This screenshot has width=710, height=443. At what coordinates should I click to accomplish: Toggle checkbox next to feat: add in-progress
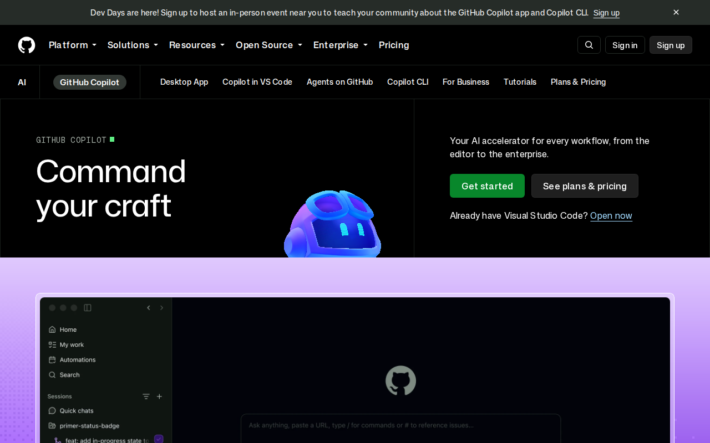coord(159,439)
